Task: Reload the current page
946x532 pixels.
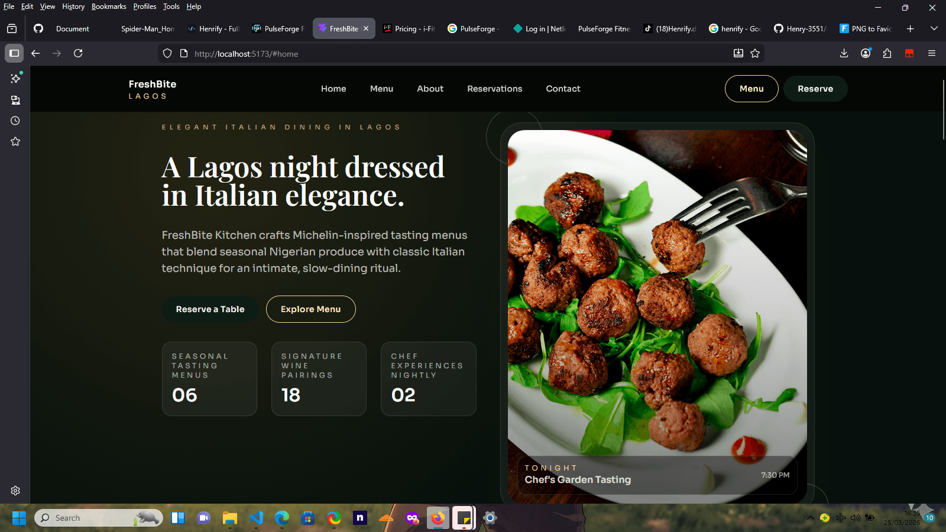Action: (x=78, y=53)
